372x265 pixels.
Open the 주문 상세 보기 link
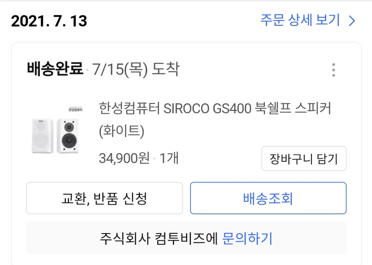click(x=308, y=20)
